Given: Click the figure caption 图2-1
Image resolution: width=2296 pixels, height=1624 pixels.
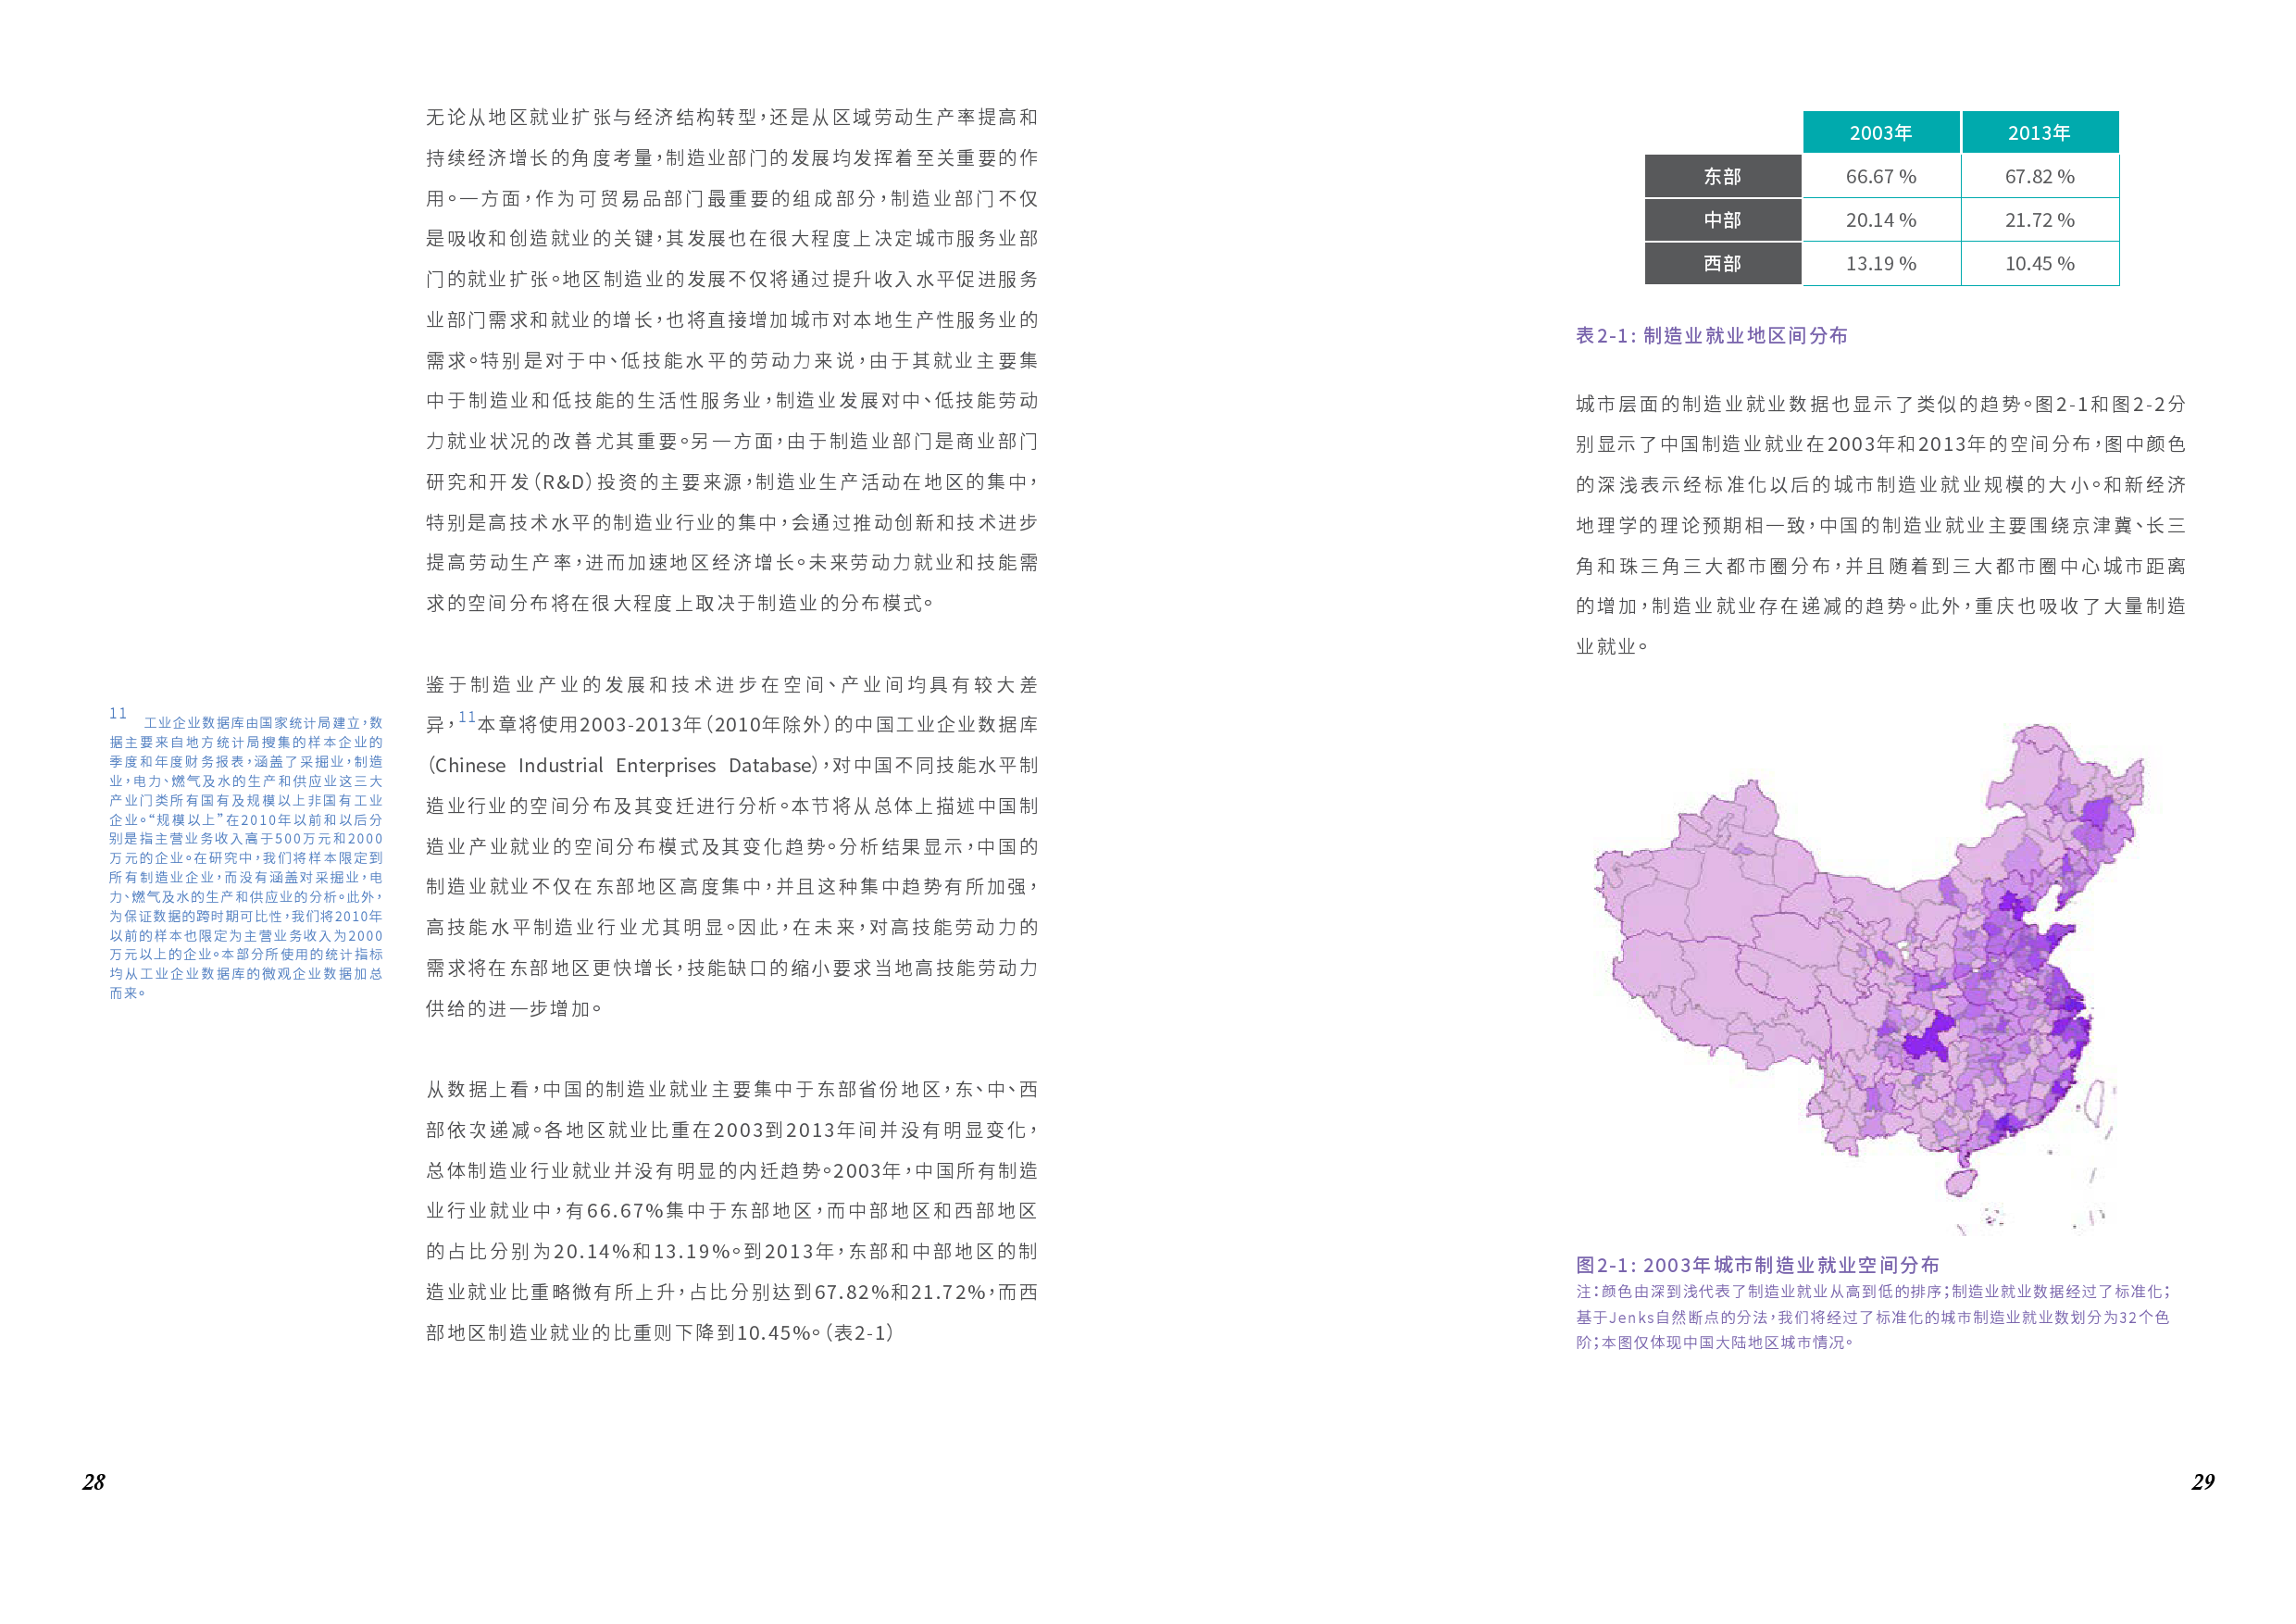Looking at the screenshot, I should tap(1757, 1265).
